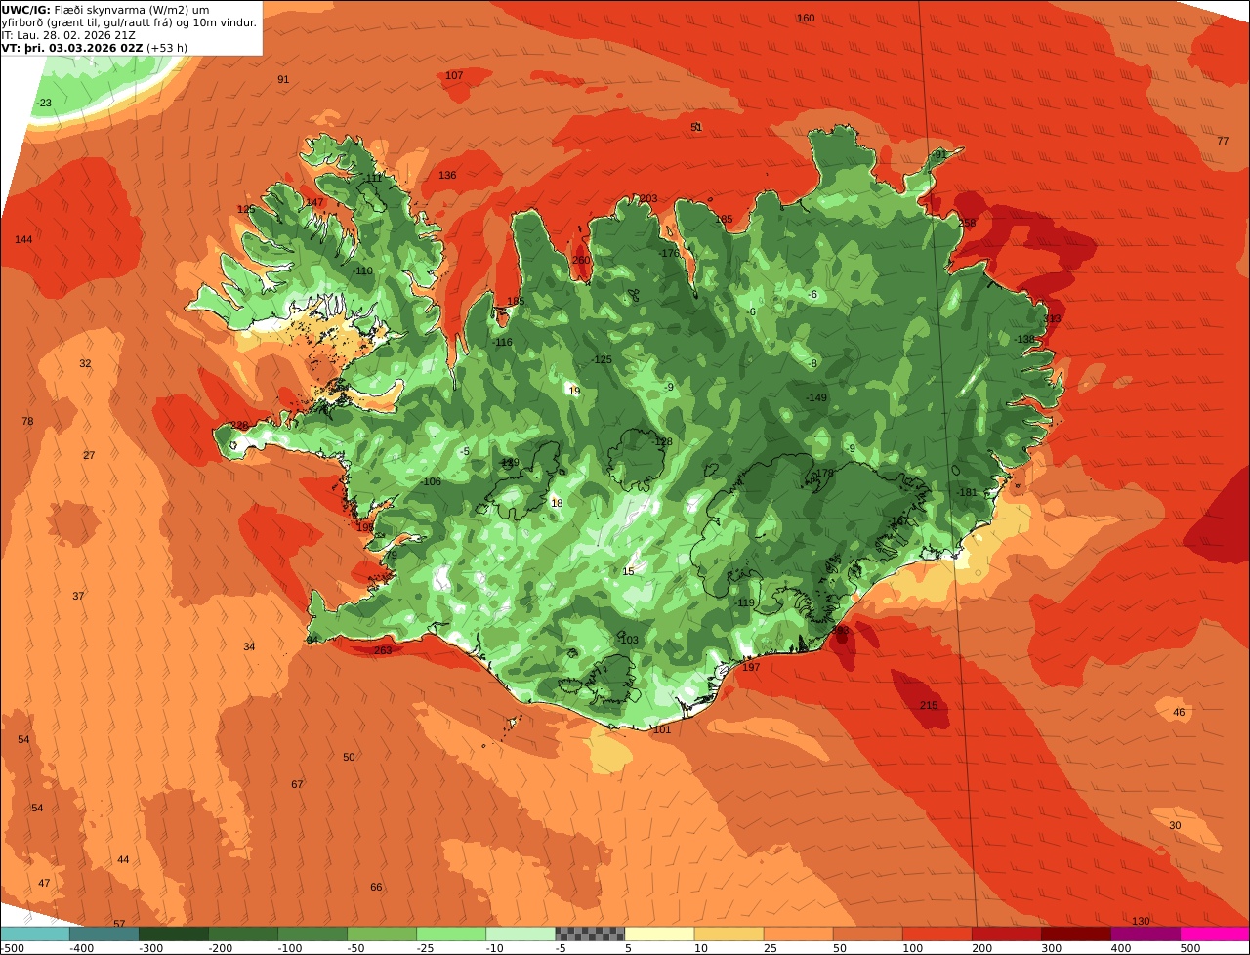The height and width of the screenshot is (955, 1250).
Task: Click the magenta swatch above 500 on the color scale
Action: (1215, 934)
